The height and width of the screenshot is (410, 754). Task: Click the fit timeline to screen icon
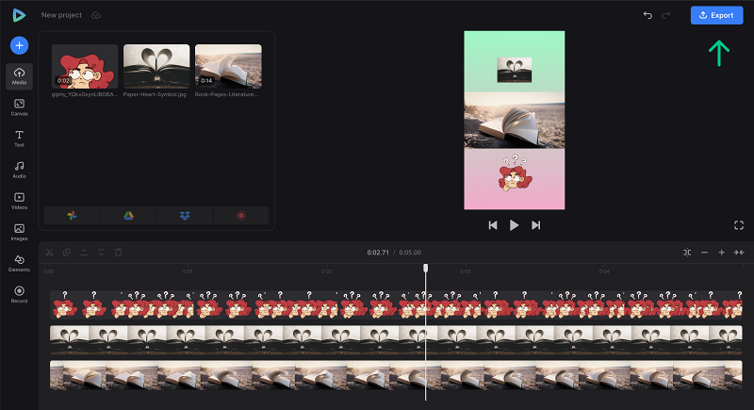[739, 253]
